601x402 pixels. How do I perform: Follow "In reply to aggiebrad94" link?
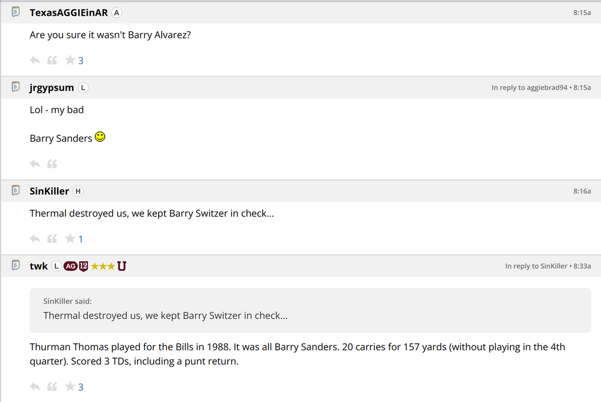(529, 88)
